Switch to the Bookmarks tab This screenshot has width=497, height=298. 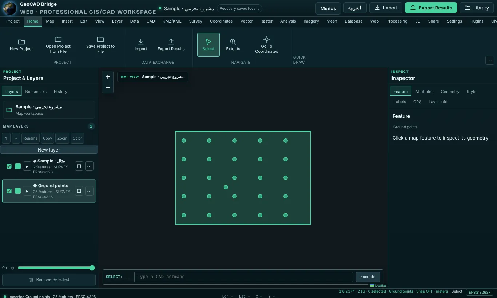tap(36, 92)
